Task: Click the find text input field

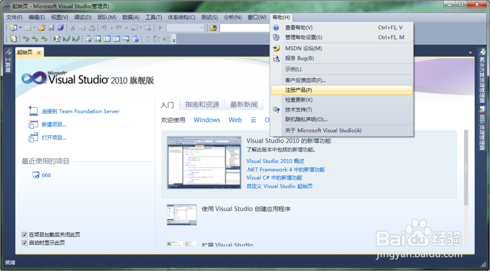Action: tap(245, 28)
